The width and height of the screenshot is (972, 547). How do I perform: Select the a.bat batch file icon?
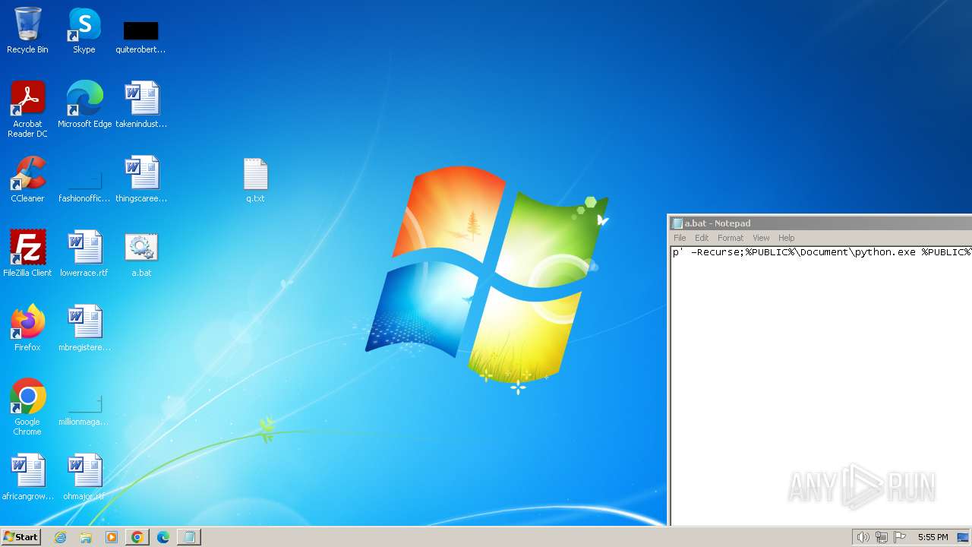coord(141,255)
